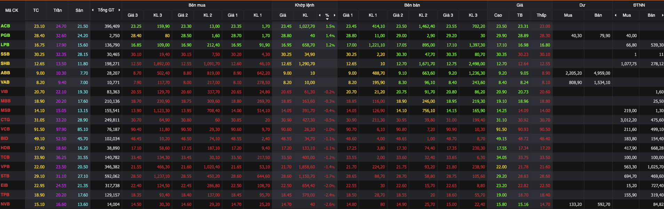Click the right arrow after ĐTNN Bán header
Viewport: 664px width, 209px height.
point(662,15)
